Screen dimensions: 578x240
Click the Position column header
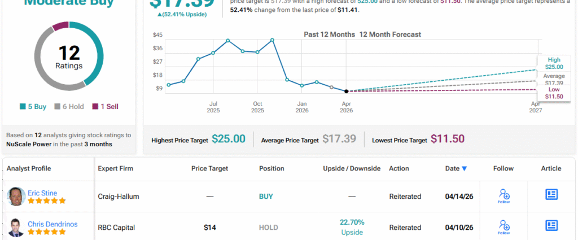click(272, 168)
